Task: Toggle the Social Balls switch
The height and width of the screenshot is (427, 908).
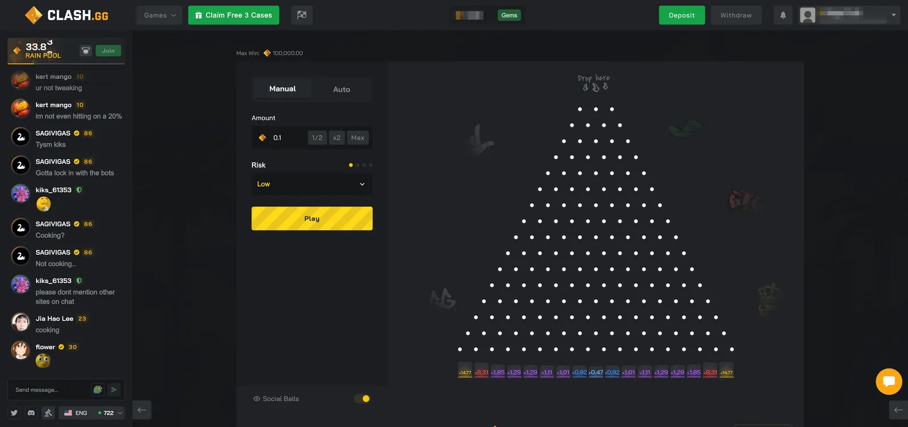Action: pos(362,399)
